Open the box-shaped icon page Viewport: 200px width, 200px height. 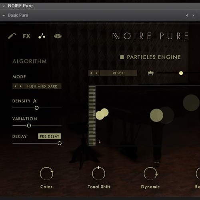tap(58, 36)
